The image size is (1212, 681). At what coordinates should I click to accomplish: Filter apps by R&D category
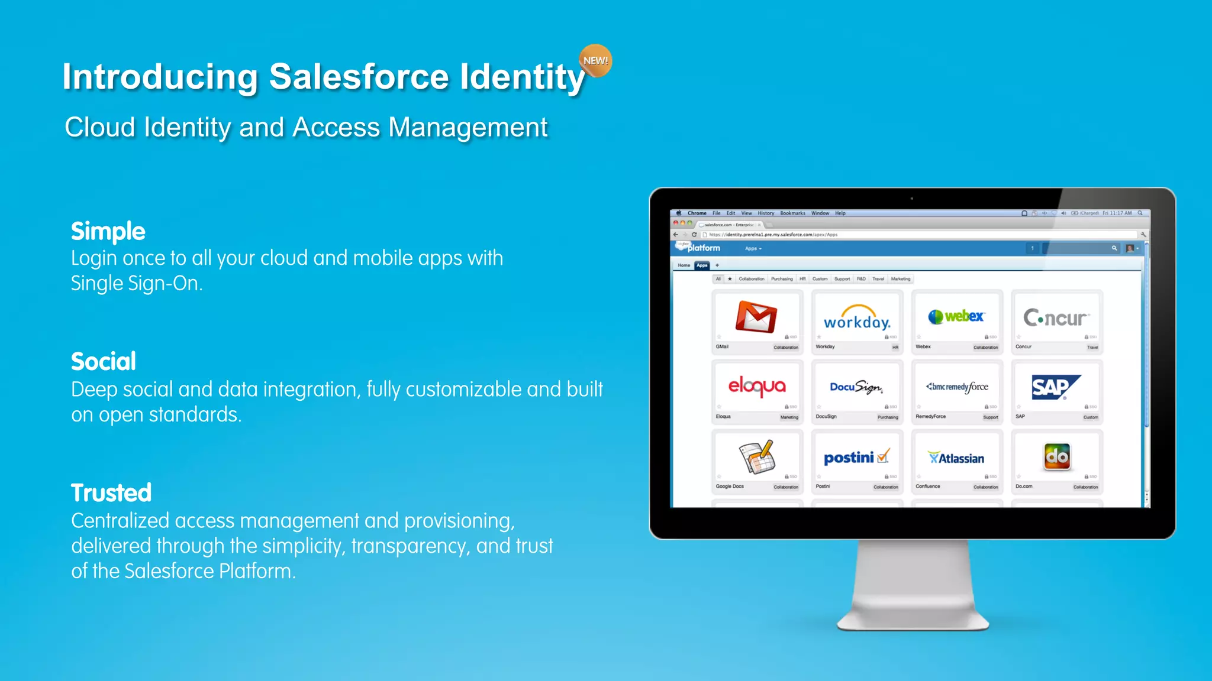861,279
